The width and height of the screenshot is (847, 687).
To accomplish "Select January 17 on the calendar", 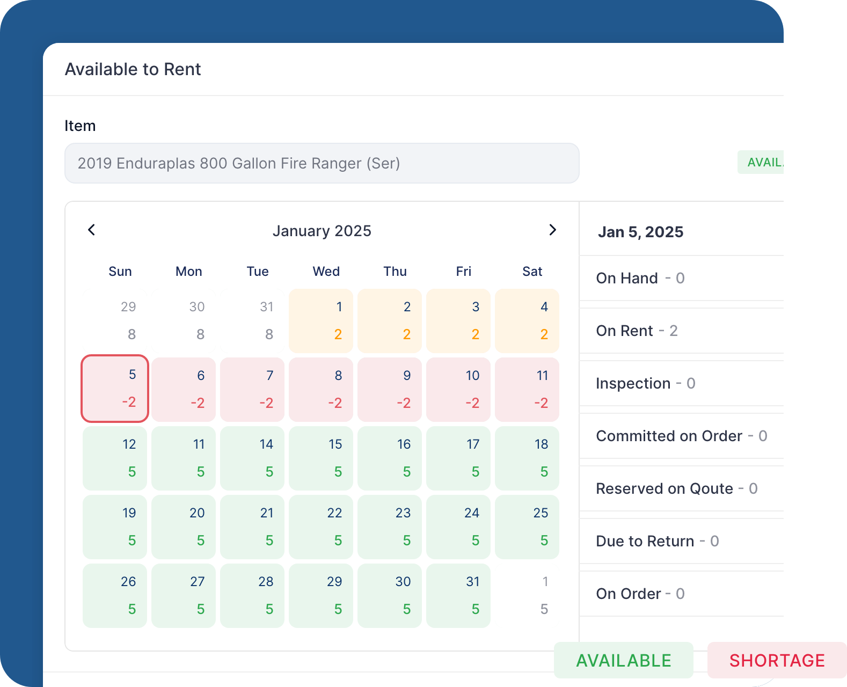I will pos(458,458).
